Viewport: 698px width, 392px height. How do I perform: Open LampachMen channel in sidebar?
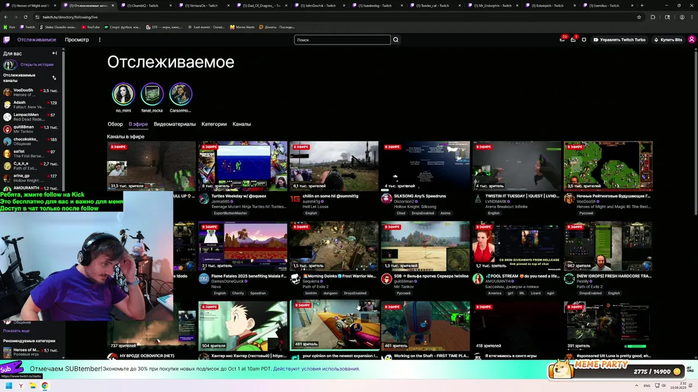click(x=31, y=117)
